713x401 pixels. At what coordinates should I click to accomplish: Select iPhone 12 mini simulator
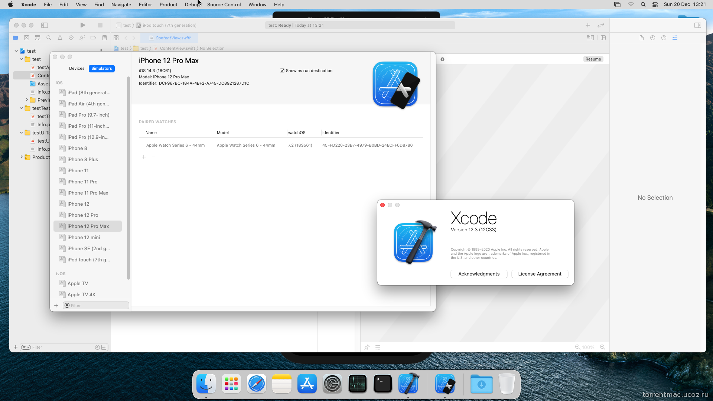click(x=88, y=237)
